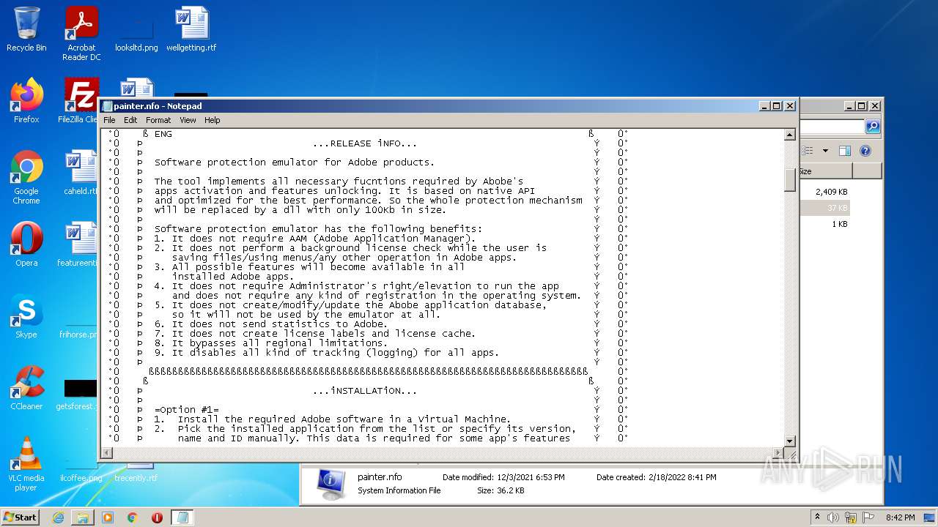Click the Notepad taskbar button
The height and width of the screenshot is (527, 938).
click(183, 517)
